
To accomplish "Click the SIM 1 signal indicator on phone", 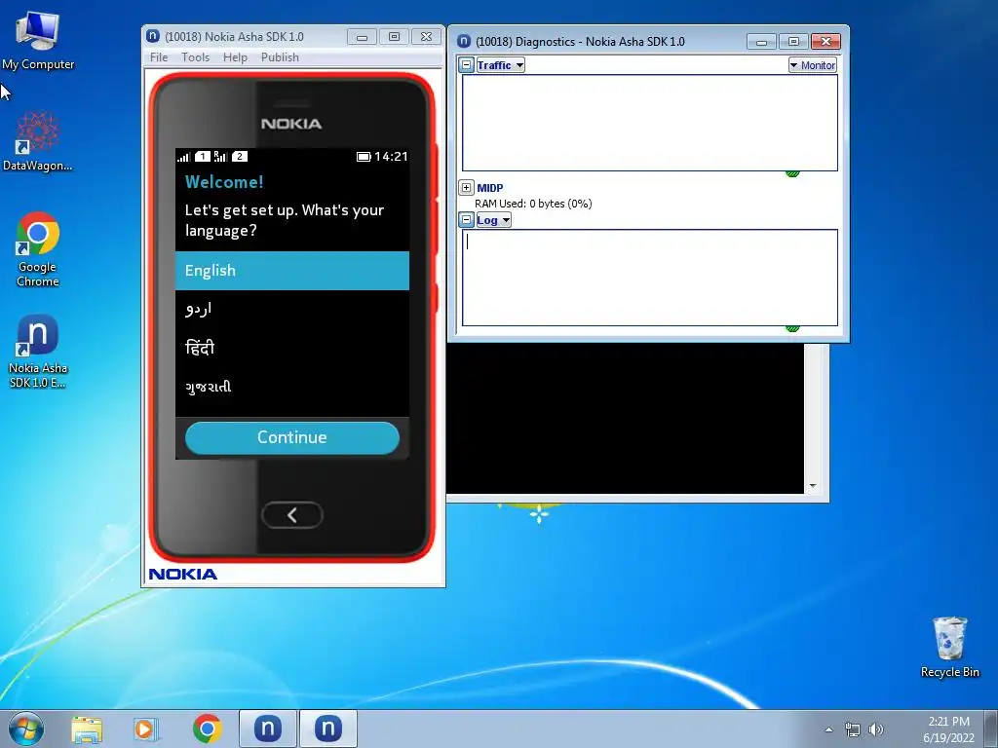I will (194, 157).
